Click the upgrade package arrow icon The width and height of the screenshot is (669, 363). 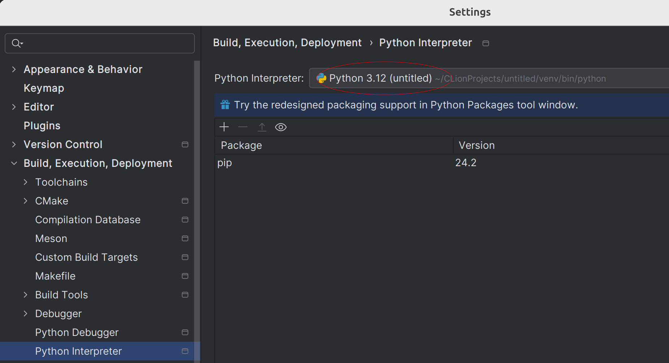click(262, 127)
